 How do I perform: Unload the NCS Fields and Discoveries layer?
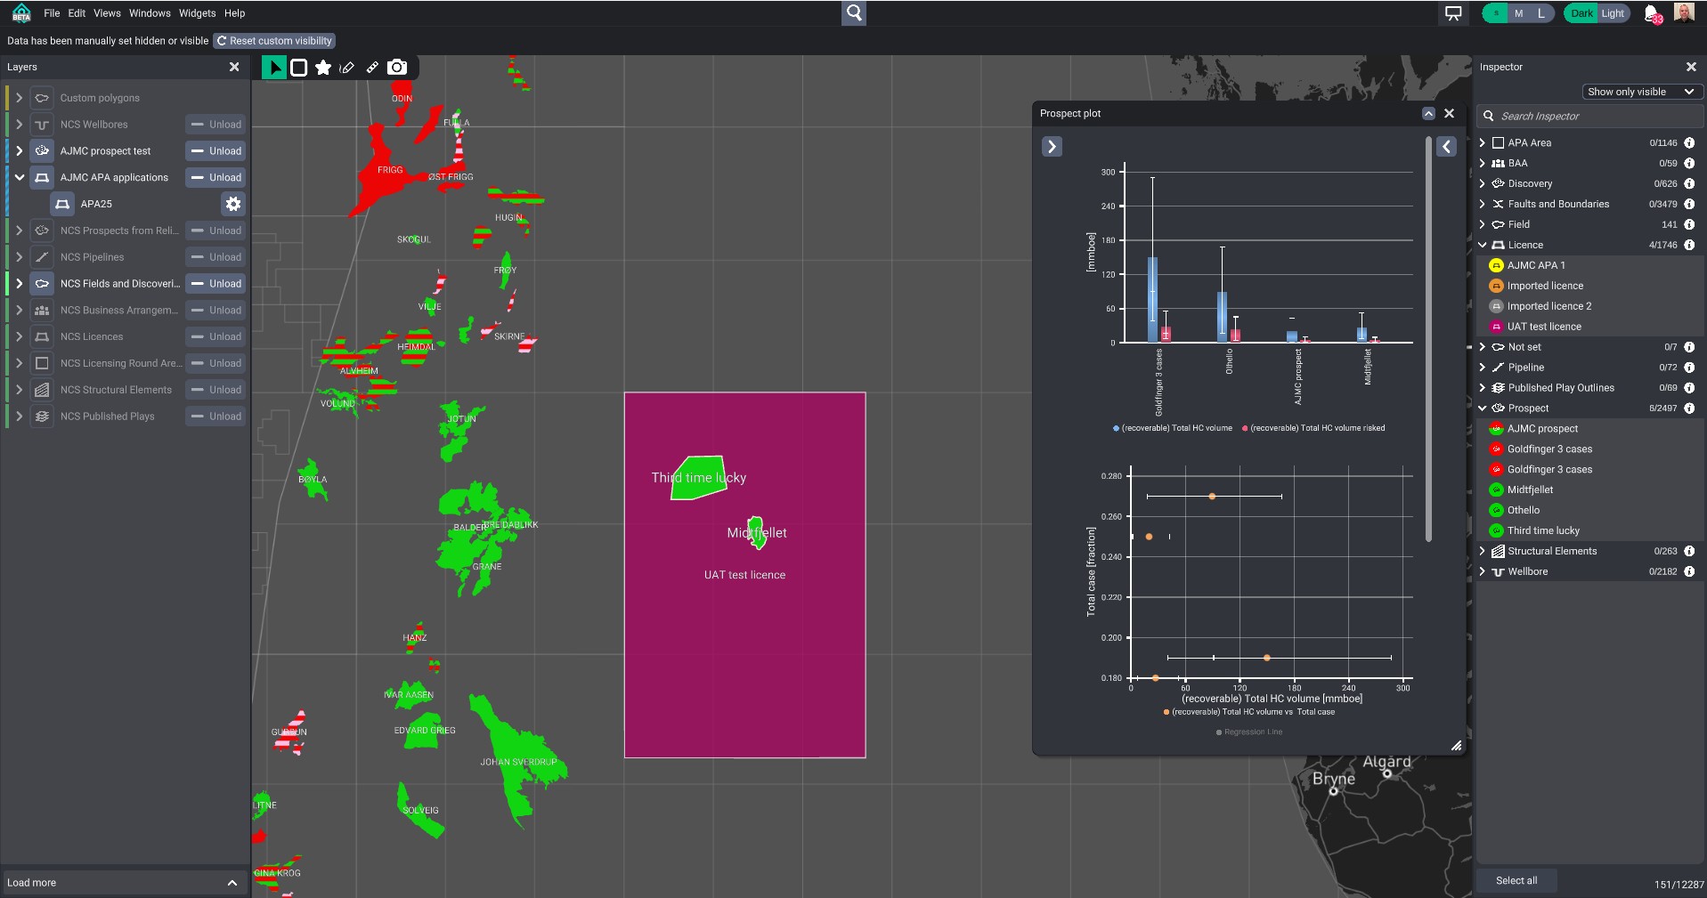216,284
